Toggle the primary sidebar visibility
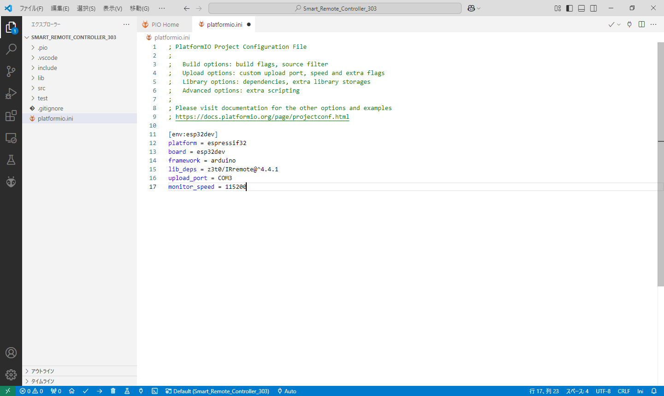This screenshot has height=396, width=664. (569, 8)
